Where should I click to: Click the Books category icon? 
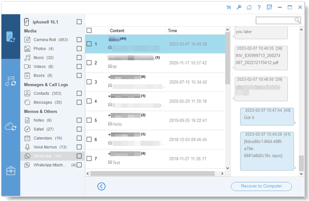click(x=27, y=76)
